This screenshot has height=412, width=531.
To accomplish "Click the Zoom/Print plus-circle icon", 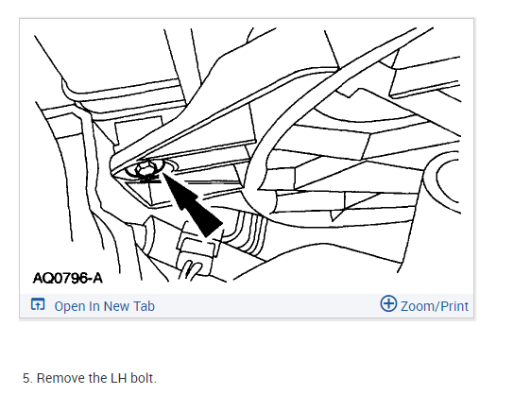I will [x=388, y=303].
